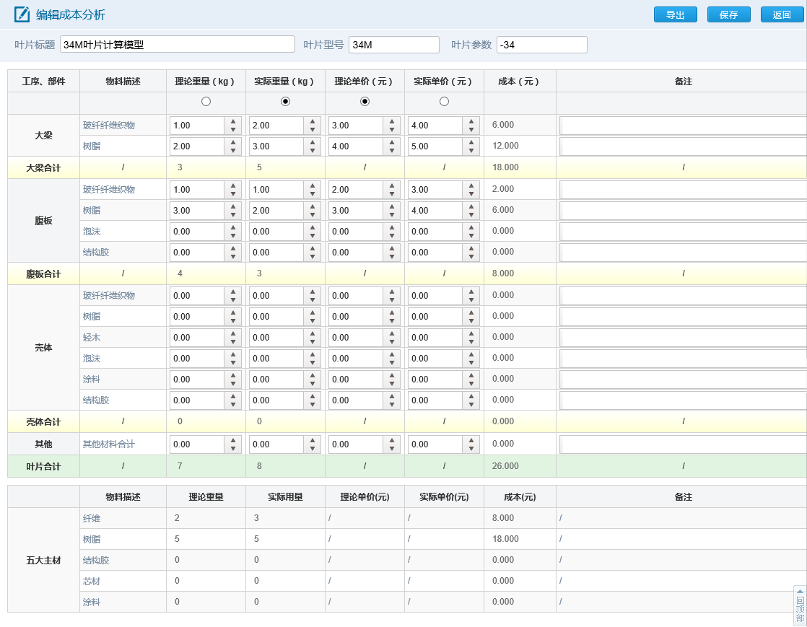Click the 保存 button
The image size is (807, 627).
tap(729, 14)
